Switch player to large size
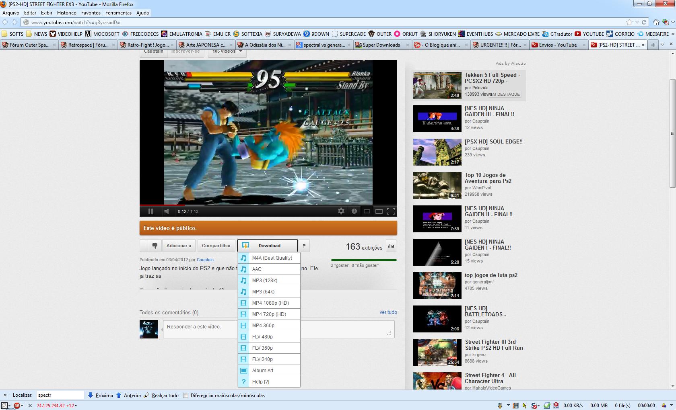Screen dimensions: 676x410 (379, 211)
